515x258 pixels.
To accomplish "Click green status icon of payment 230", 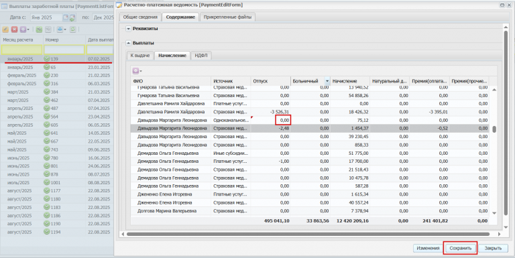I will point(47,75).
